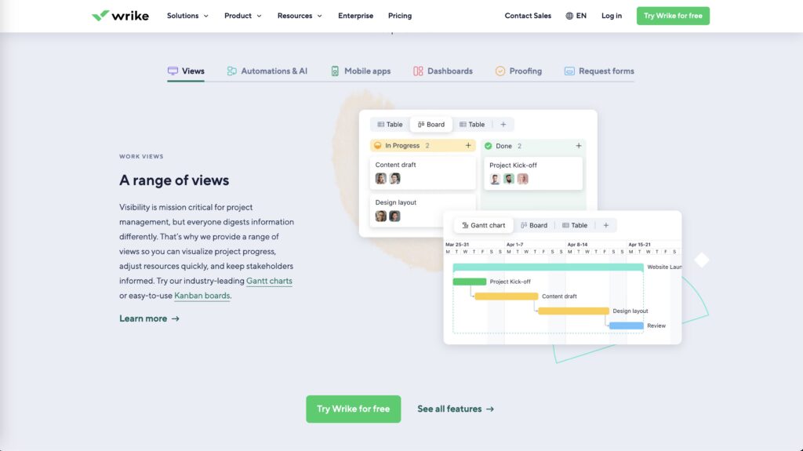This screenshot has width=803, height=451.
Task: Click the yellow Content draft Gantt bar
Action: tap(506, 296)
